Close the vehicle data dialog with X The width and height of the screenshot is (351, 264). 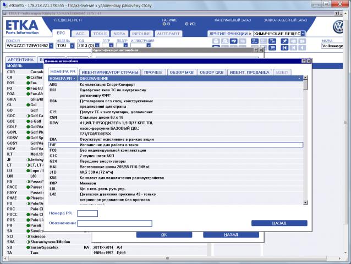309,61
